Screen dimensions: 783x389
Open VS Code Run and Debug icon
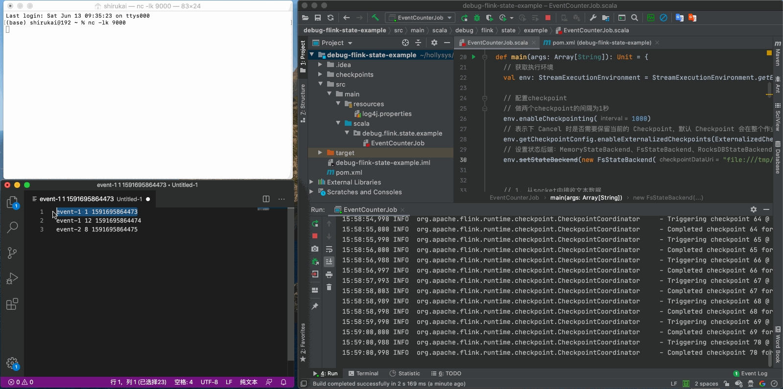(x=12, y=278)
